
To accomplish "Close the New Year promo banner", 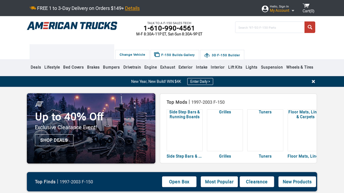I will click(x=313, y=81).
